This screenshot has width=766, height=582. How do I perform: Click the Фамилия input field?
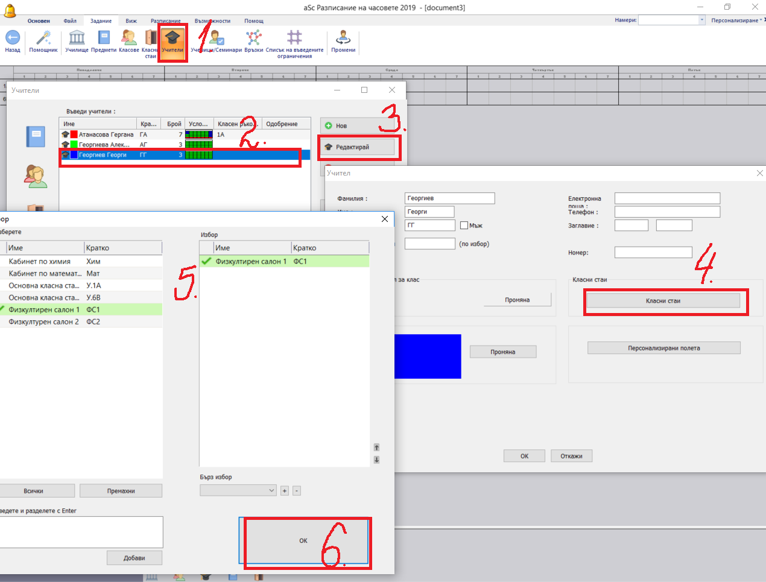pos(449,198)
